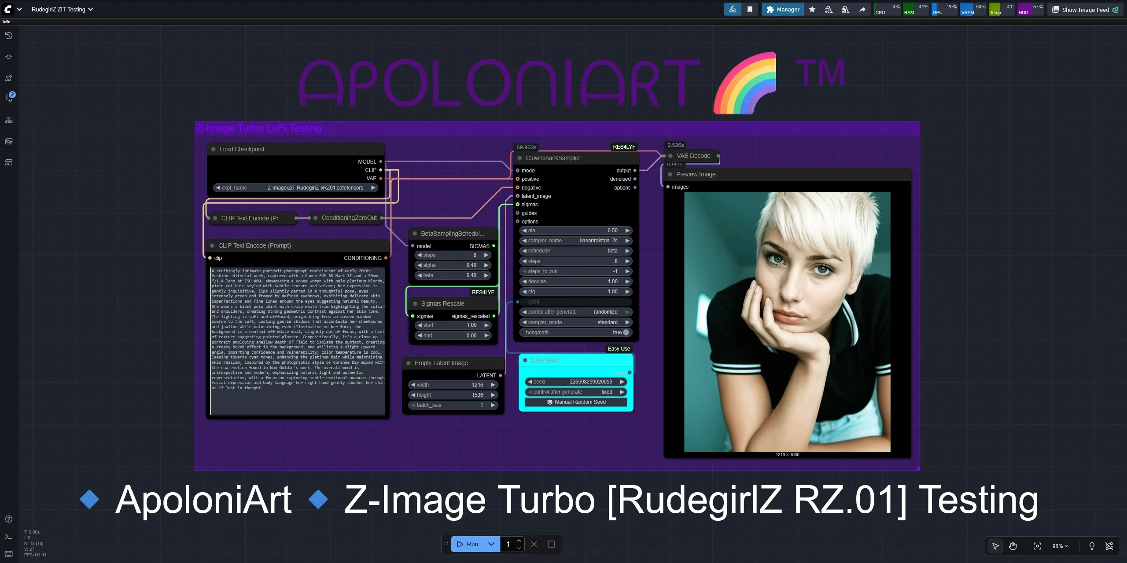Click the VRAM usage monitor
The image size is (1127, 563).
point(973,9)
